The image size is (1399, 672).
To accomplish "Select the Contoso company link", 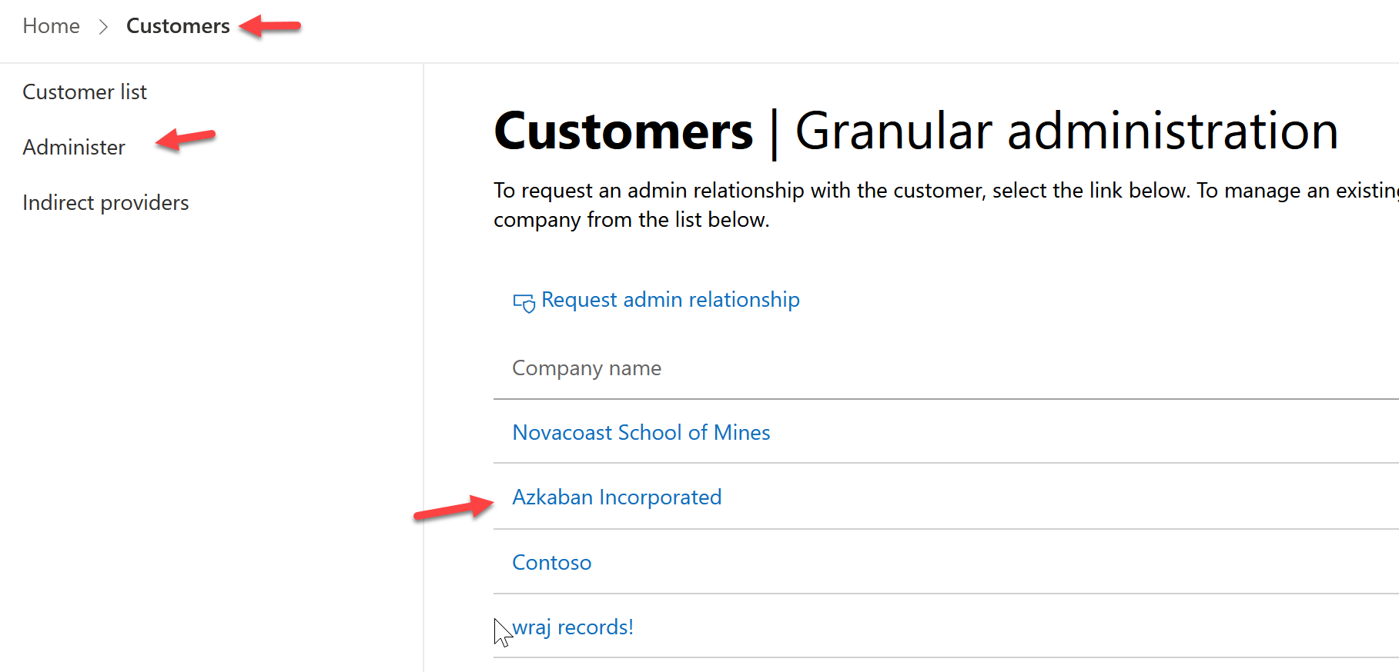I will point(552,563).
